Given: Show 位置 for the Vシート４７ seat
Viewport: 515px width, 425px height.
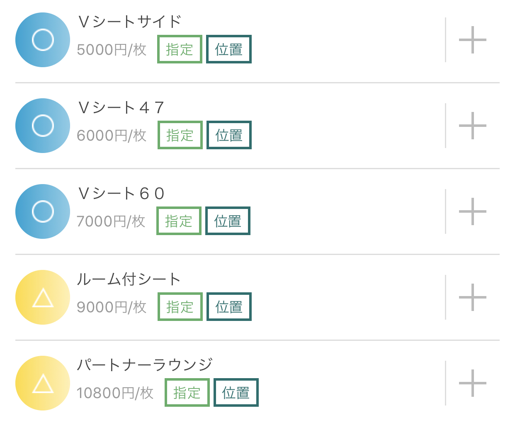Looking at the screenshot, I should pyautogui.click(x=229, y=135).
